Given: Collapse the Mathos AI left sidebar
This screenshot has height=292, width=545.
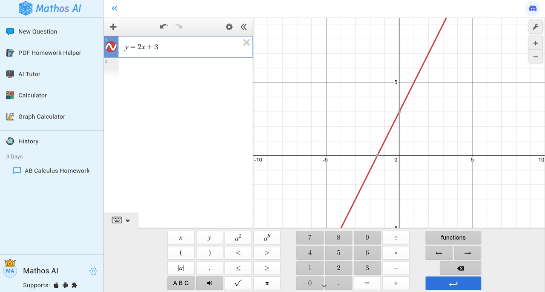Looking at the screenshot, I should (114, 9).
